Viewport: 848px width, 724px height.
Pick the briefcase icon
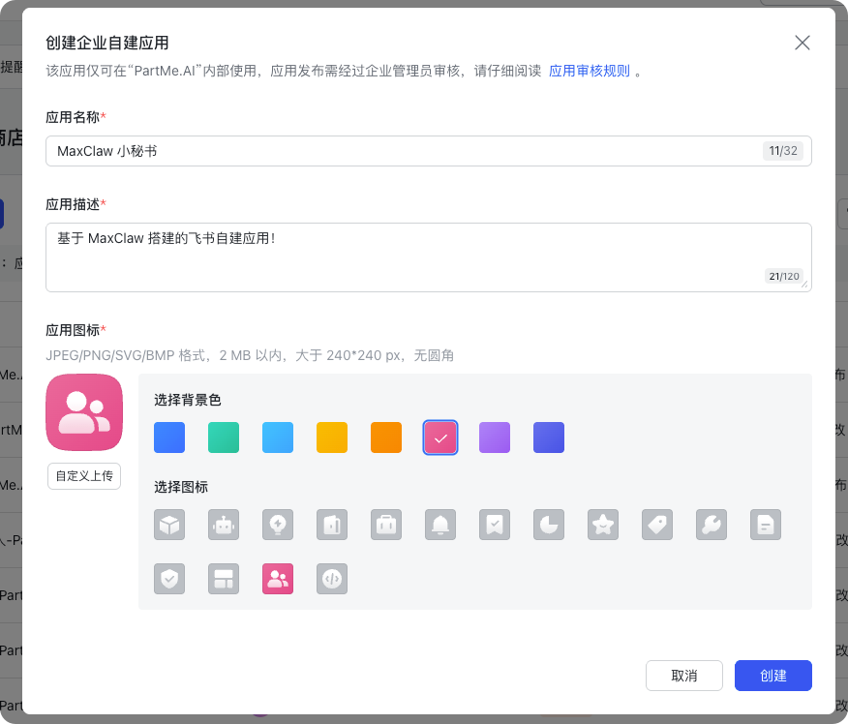[386, 525]
